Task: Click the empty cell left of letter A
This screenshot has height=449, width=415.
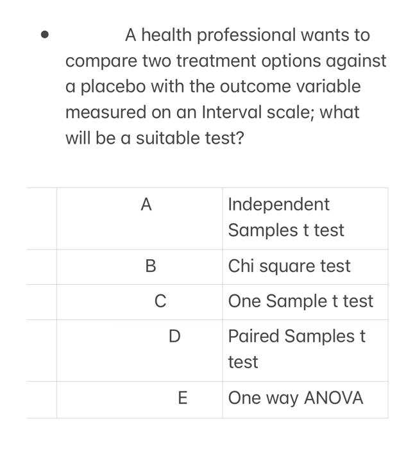Action: 42,219
